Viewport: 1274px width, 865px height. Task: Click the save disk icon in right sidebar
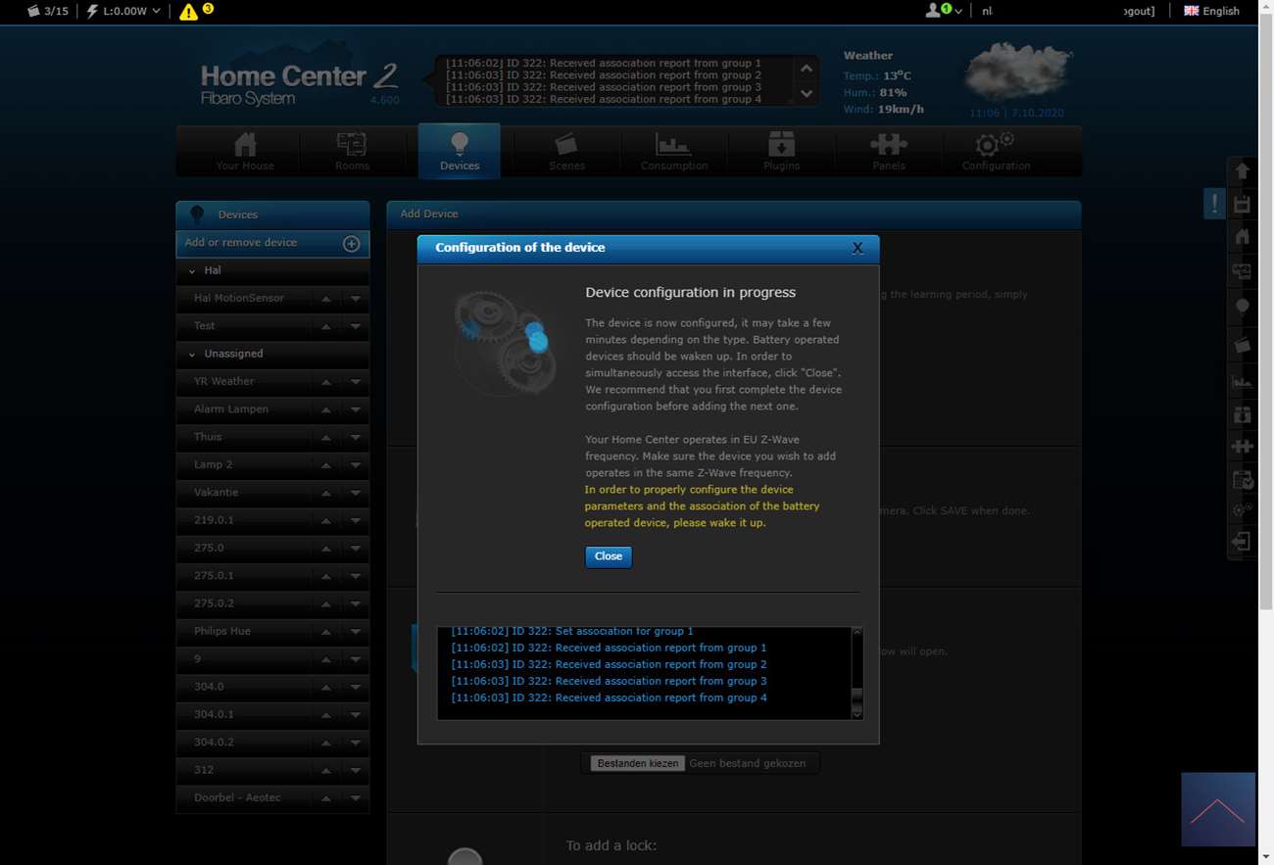tap(1242, 204)
